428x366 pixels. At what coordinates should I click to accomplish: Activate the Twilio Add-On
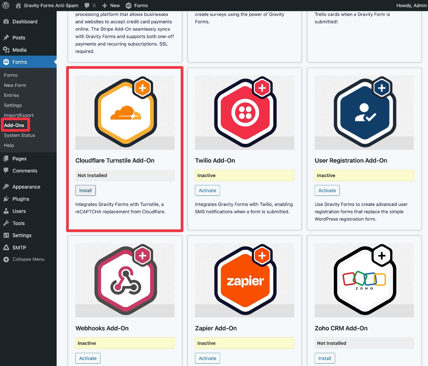coord(207,190)
